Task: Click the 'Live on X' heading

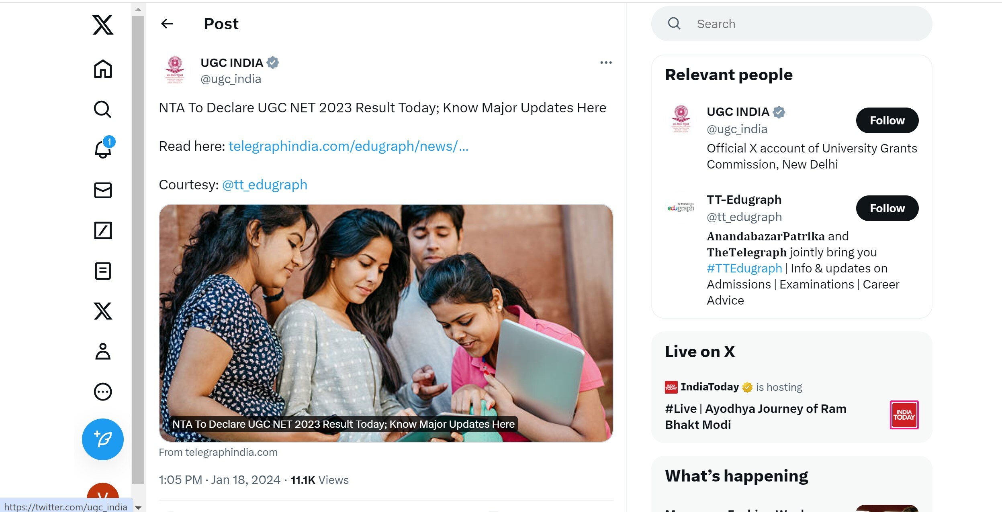Action: coord(699,351)
